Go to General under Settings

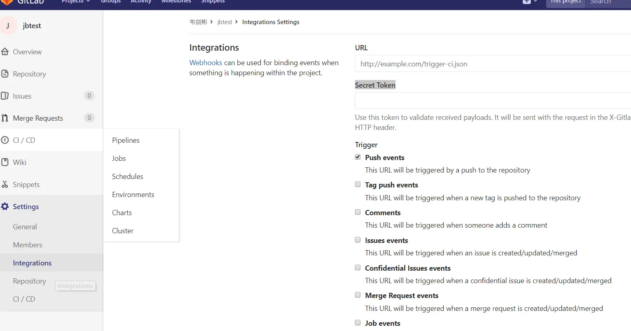25,227
